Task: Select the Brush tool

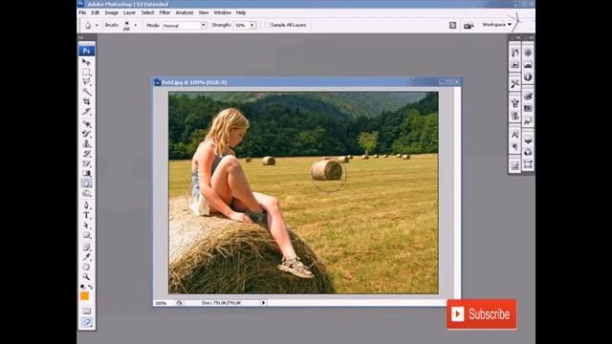Action: point(86,134)
